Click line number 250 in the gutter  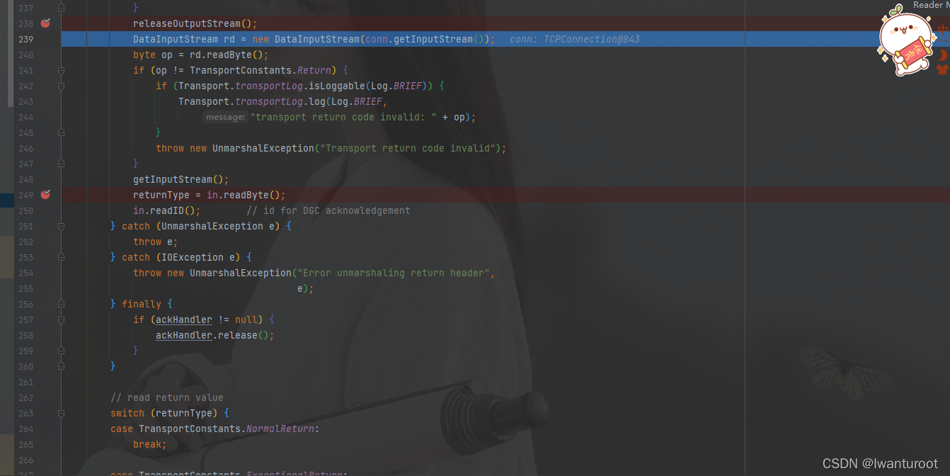pyautogui.click(x=25, y=210)
